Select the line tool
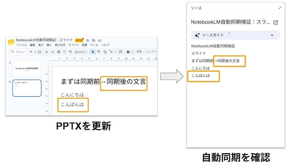 pos(111,52)
